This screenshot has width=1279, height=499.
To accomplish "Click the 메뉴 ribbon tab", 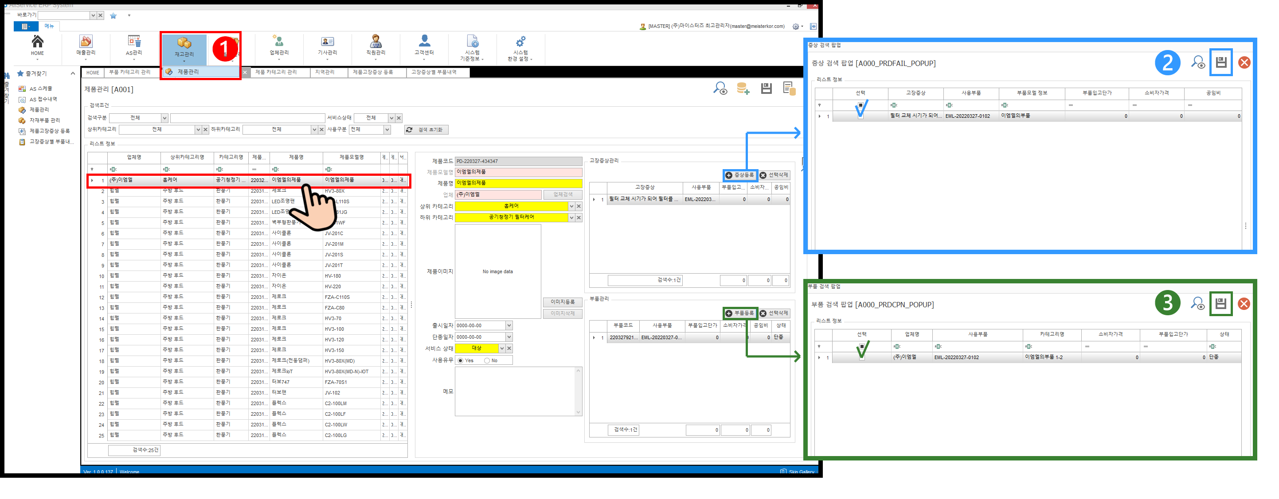I will [x=49, y=26].
